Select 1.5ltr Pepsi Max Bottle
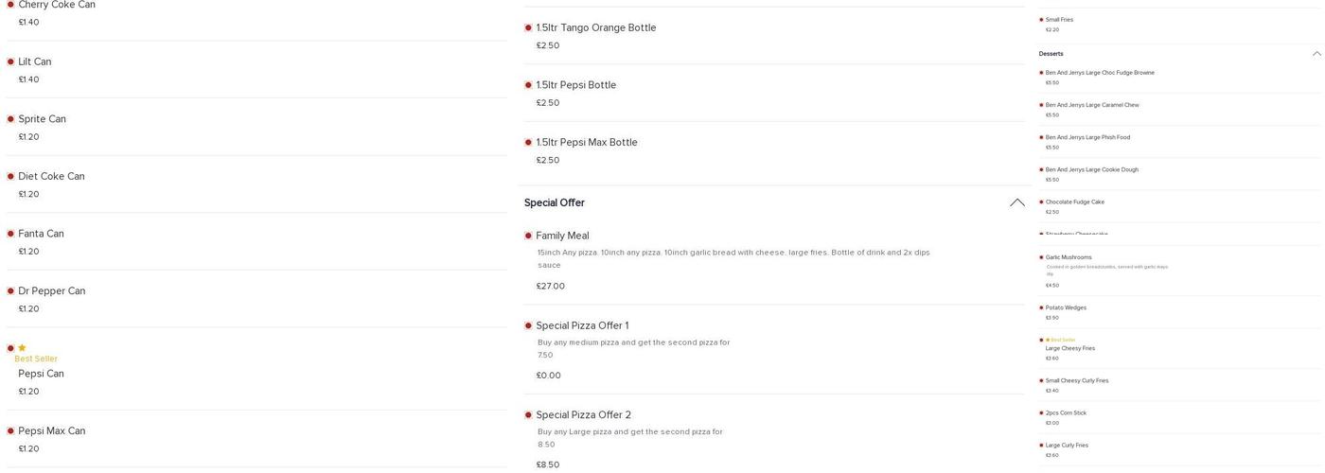Image resolution: width=1325 pixels, height=473 pixels. (x=586, y=143)
